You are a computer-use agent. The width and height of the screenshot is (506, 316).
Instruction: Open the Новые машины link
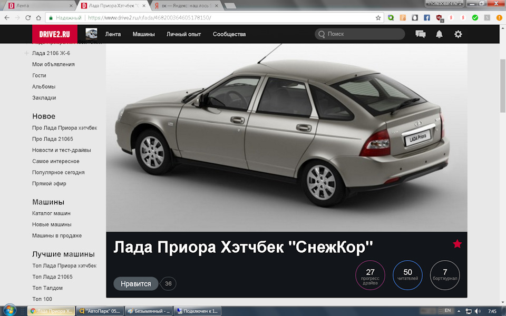coord(52,224)
